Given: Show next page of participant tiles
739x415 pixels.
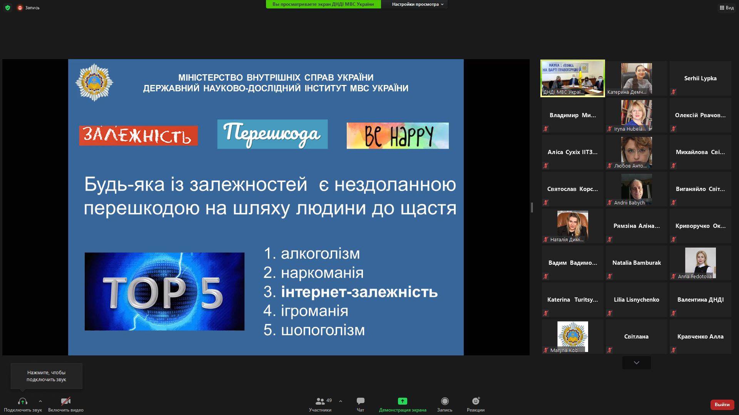Looking at the screenshot, I should click(636, 363).
